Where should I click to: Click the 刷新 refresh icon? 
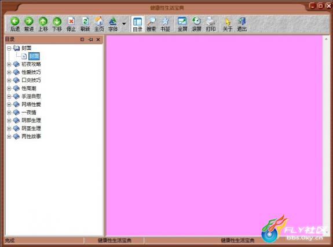(x=85, y=21)
